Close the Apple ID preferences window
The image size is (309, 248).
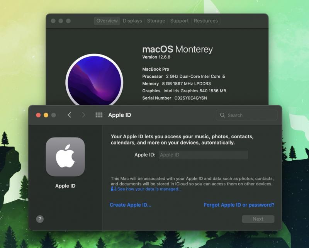click(38, 115)
